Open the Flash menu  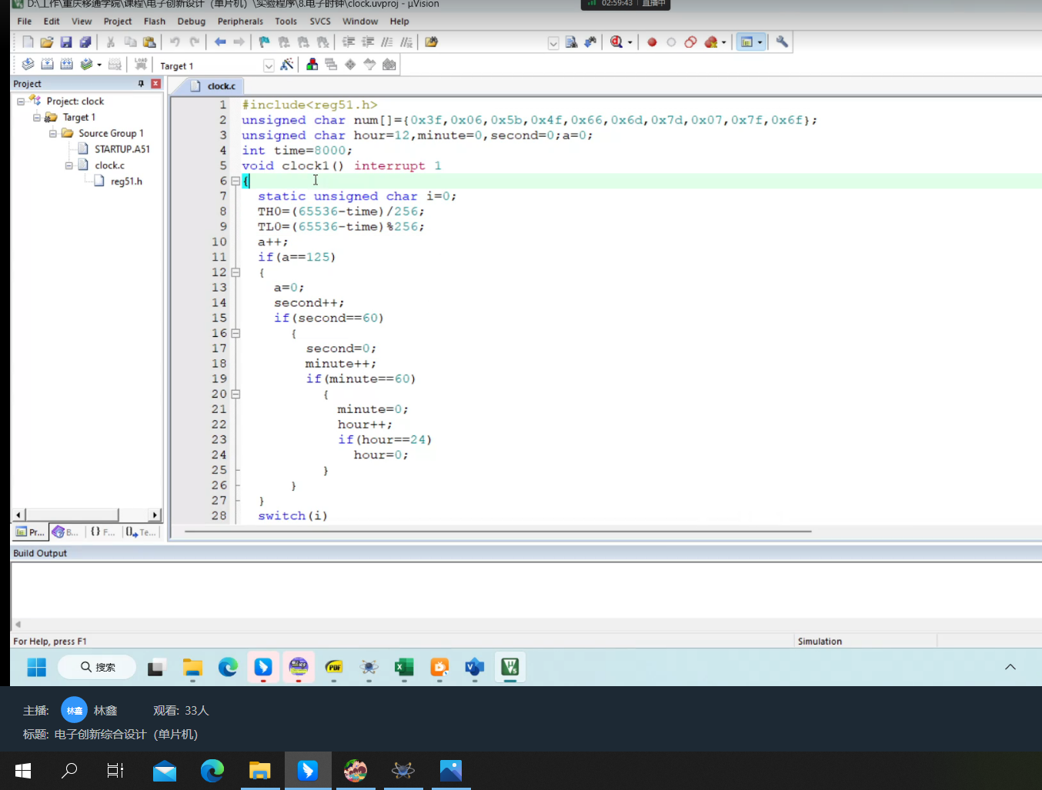(x=155, y=22)
